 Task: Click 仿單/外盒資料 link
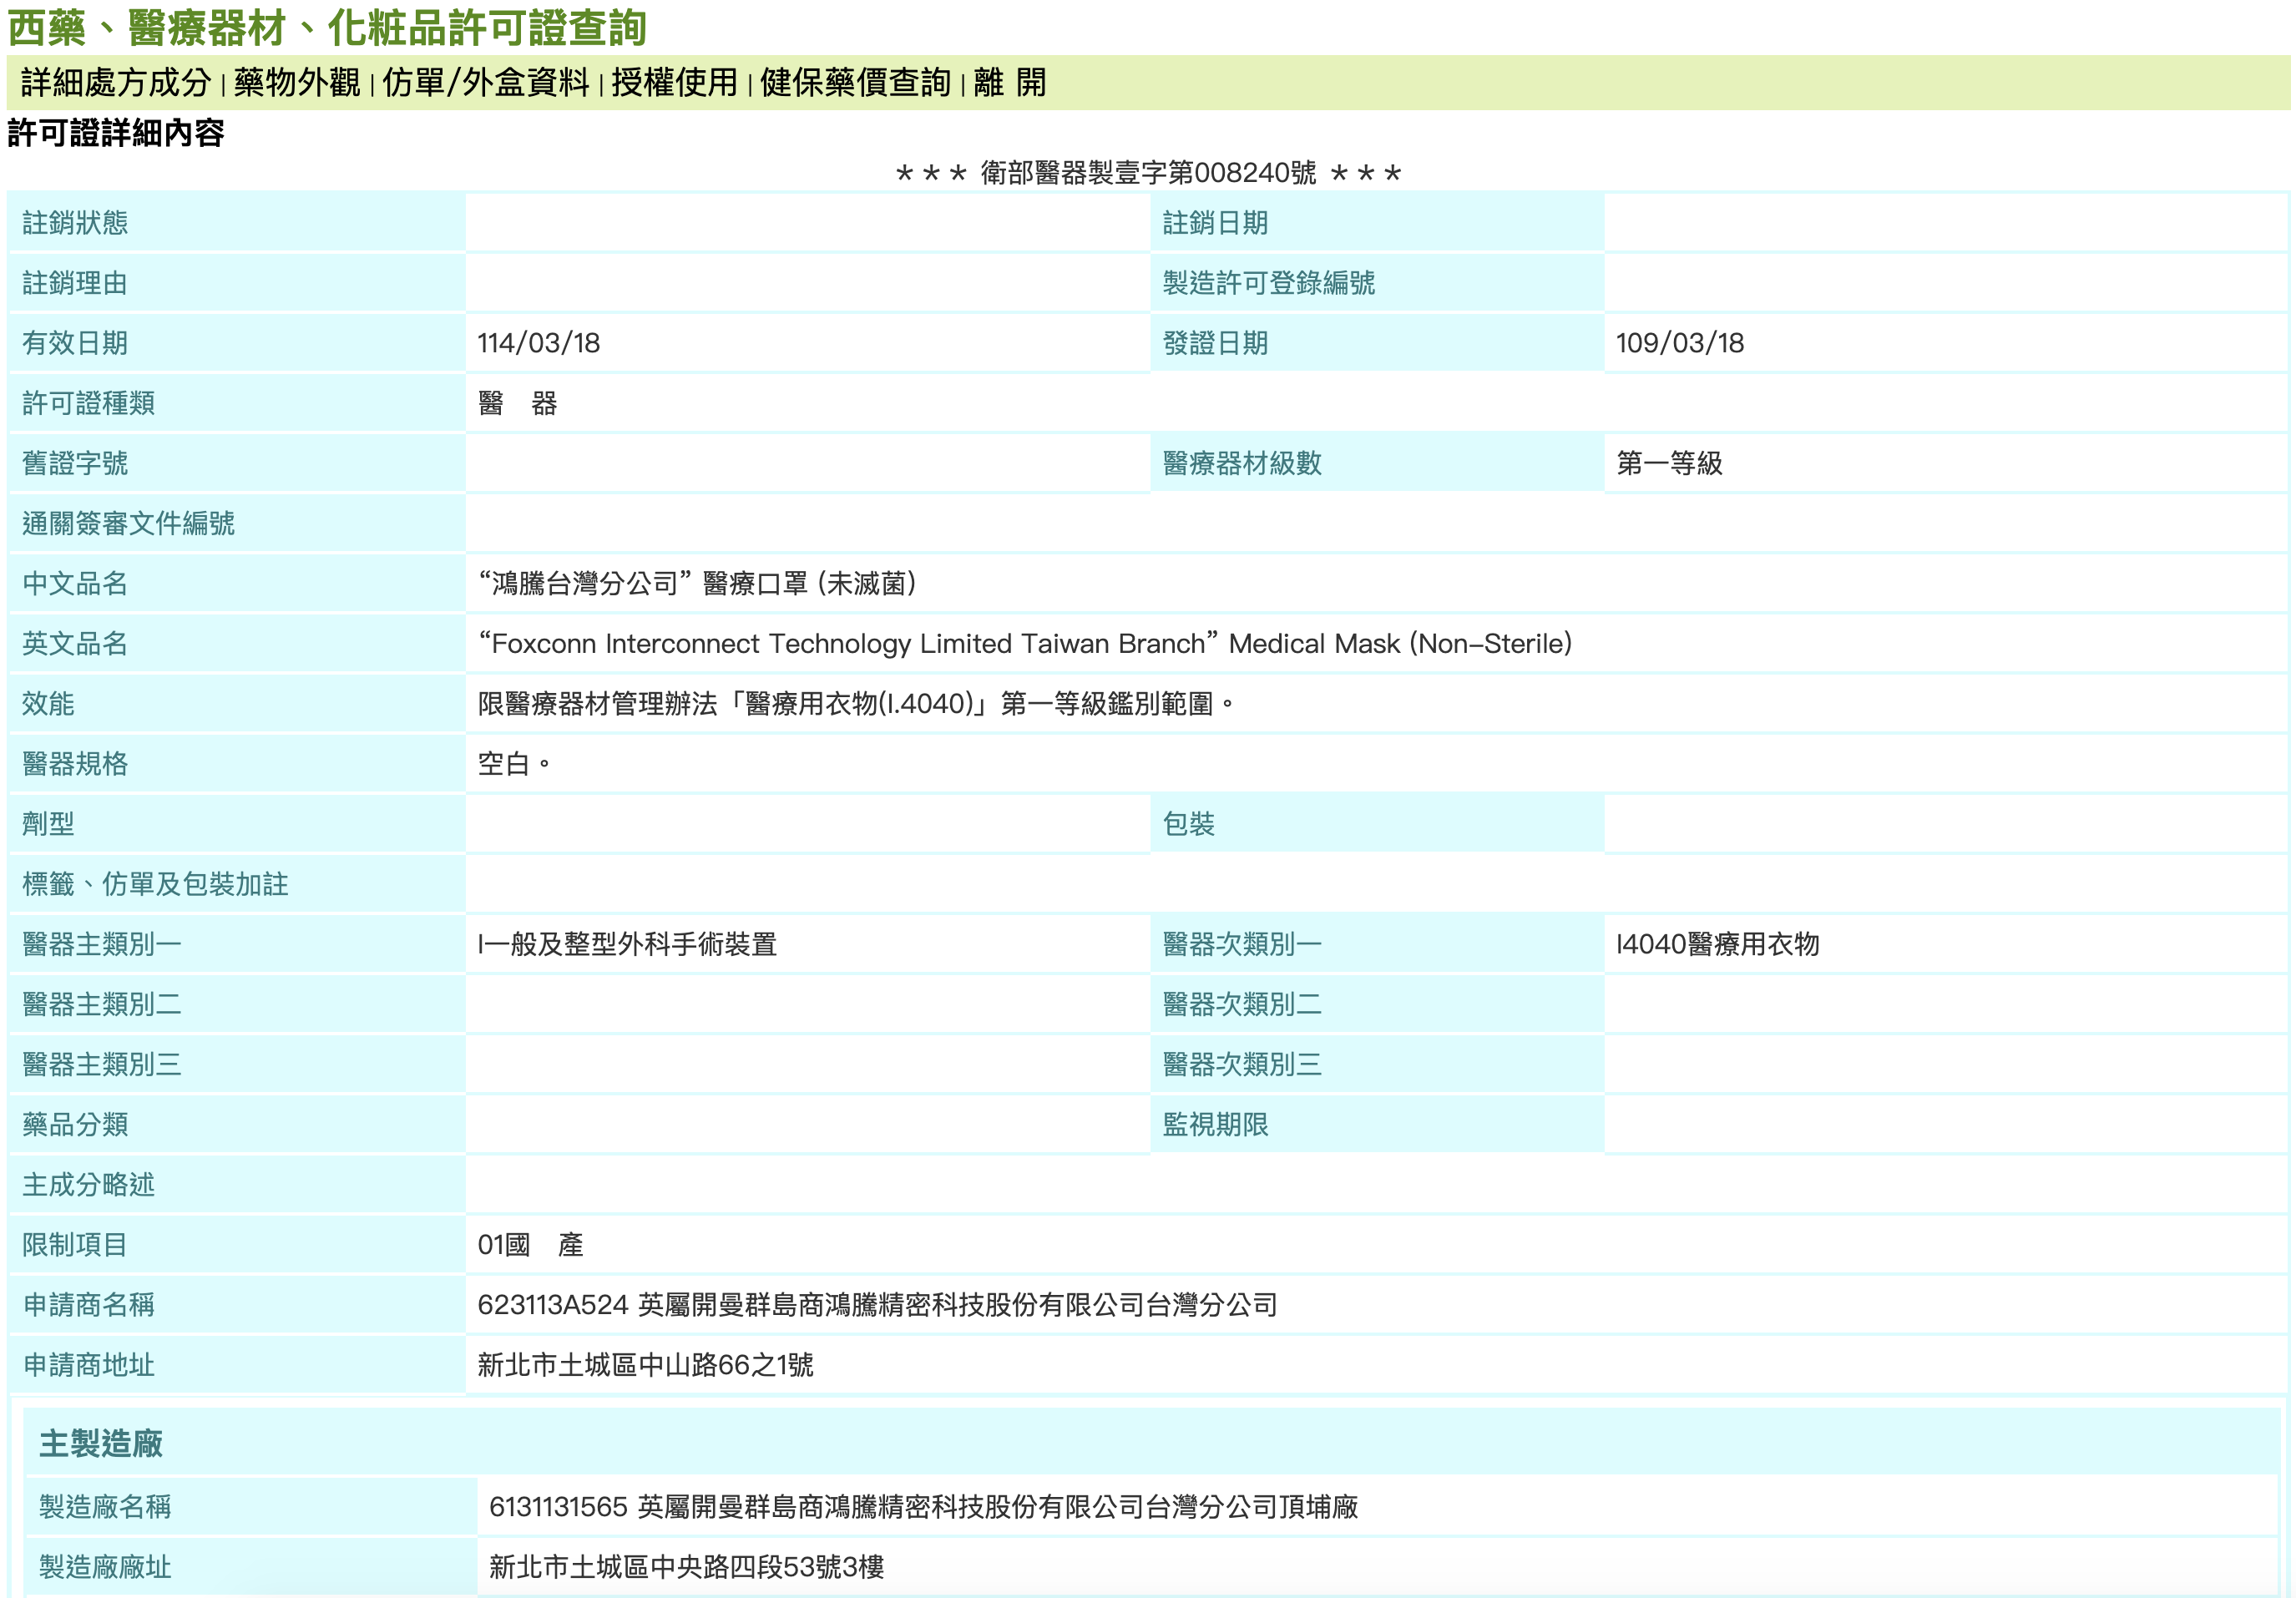[x=485, y=83]
